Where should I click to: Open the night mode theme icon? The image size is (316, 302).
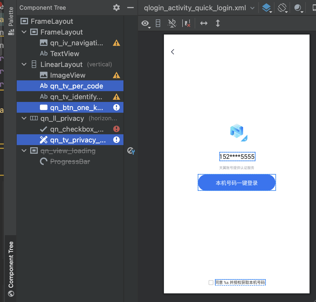point(298,8)
